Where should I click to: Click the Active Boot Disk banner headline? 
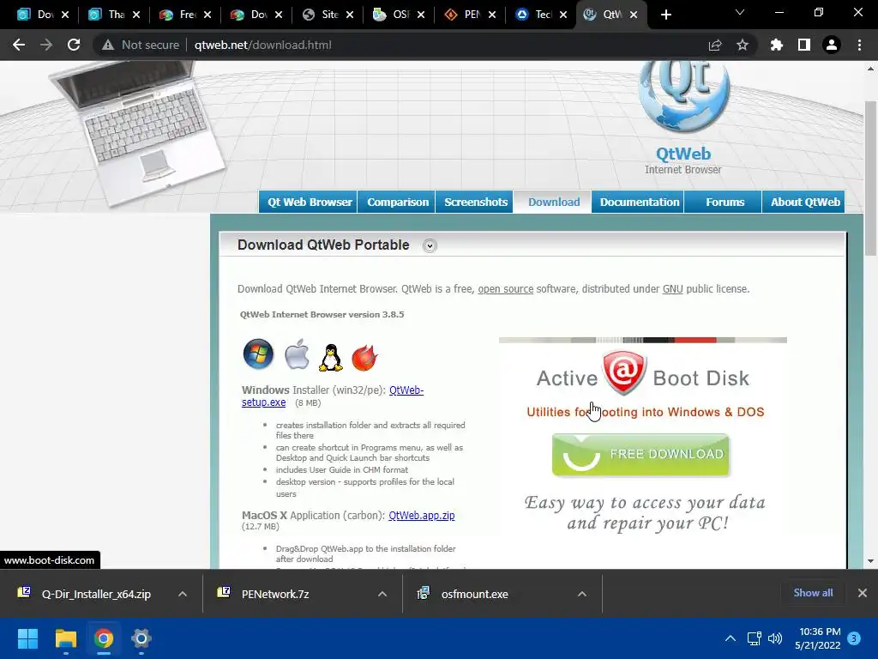click(x=643, y=378)
